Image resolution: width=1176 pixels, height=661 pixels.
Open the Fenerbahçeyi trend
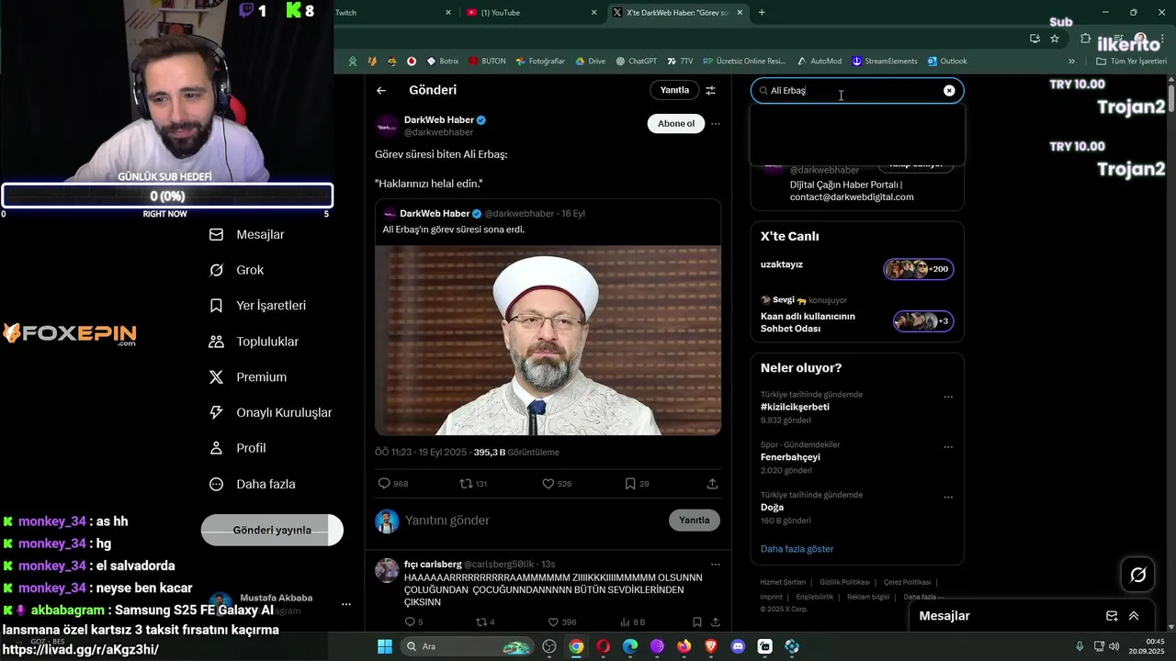(x=790, y=457)
